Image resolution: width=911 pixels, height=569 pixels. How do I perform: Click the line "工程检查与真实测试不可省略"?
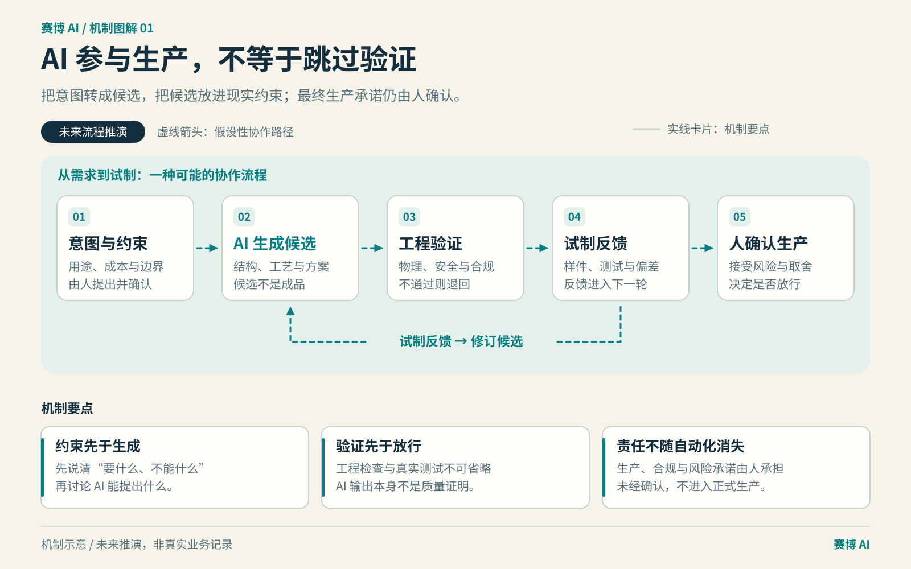coord(414,468)
